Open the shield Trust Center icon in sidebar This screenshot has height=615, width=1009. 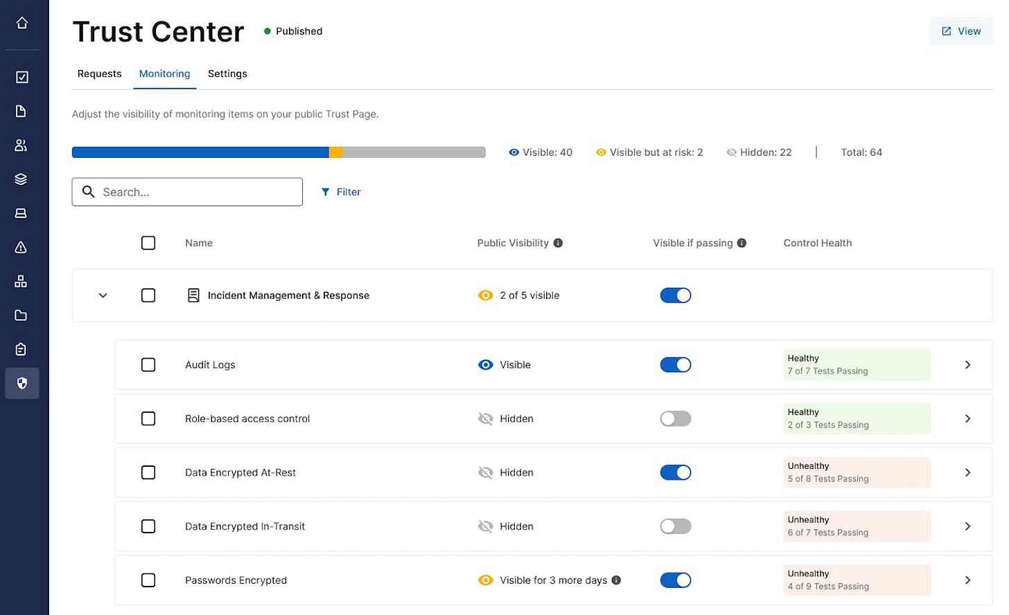coord(22,383)
